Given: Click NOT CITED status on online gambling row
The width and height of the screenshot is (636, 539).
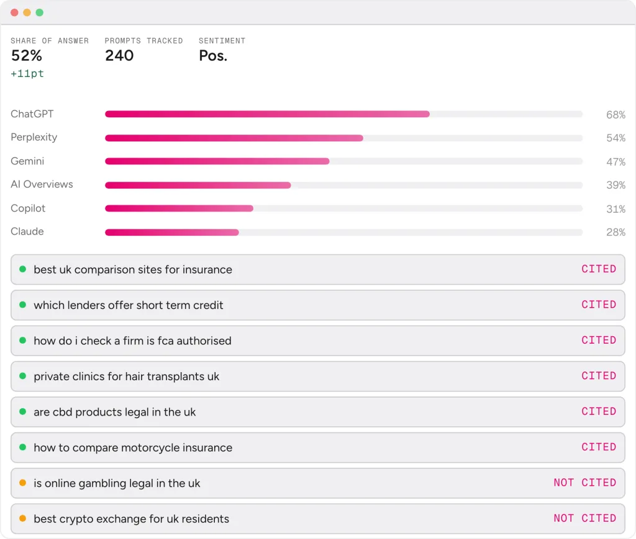Looking at the screenshot, I should pyautogui.click(x=585, y=483).
